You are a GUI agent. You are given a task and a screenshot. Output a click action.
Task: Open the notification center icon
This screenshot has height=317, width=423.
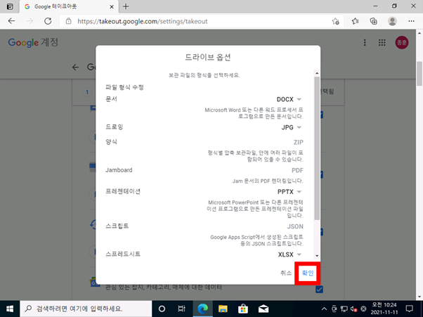[409, 309]
